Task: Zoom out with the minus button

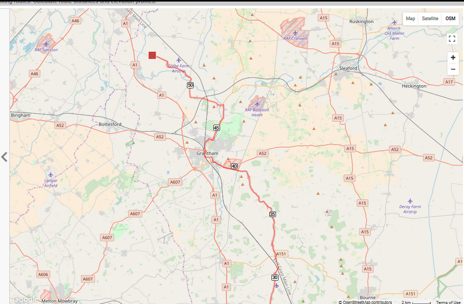Action: 453,69
